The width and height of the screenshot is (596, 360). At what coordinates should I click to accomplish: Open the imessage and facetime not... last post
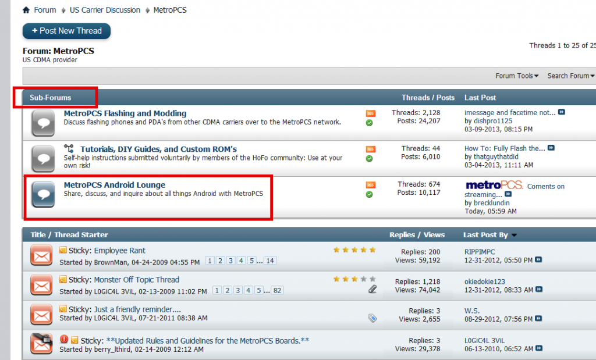coord(510,112)
